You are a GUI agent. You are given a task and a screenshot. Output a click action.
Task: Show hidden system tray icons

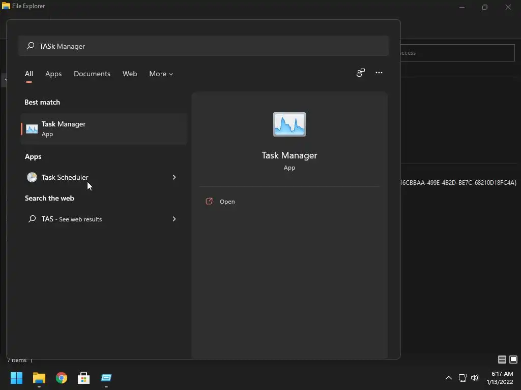[x=449, y=378]
